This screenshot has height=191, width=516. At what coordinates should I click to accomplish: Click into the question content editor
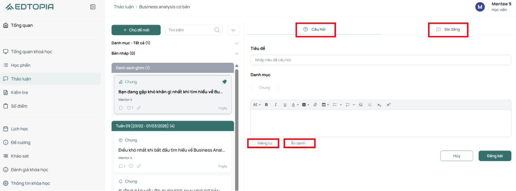pyautogui.click(x=380, y=123)
